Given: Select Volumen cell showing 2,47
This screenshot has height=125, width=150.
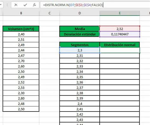Looking at the screenshot, I should click(x=21, y=56).
